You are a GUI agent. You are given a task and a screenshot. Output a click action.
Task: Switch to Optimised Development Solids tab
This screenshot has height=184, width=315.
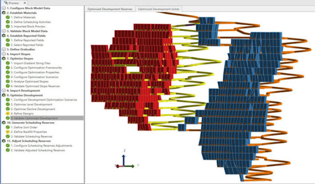[159, 9]
